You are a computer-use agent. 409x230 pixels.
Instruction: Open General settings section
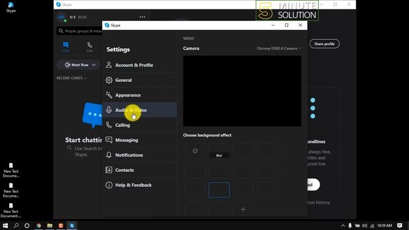click(139, 80)
